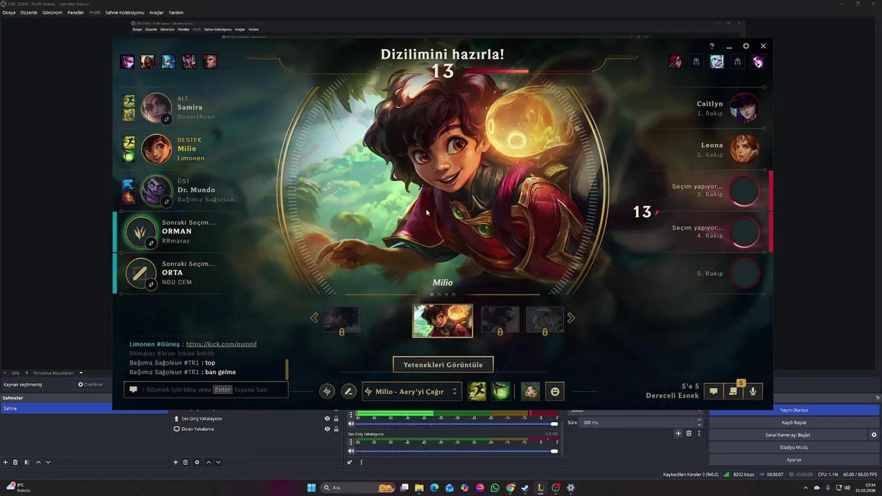The height and width of the screenshot is (496, 882).
Task: Open source properties gear under sources list
Action: 197,462
